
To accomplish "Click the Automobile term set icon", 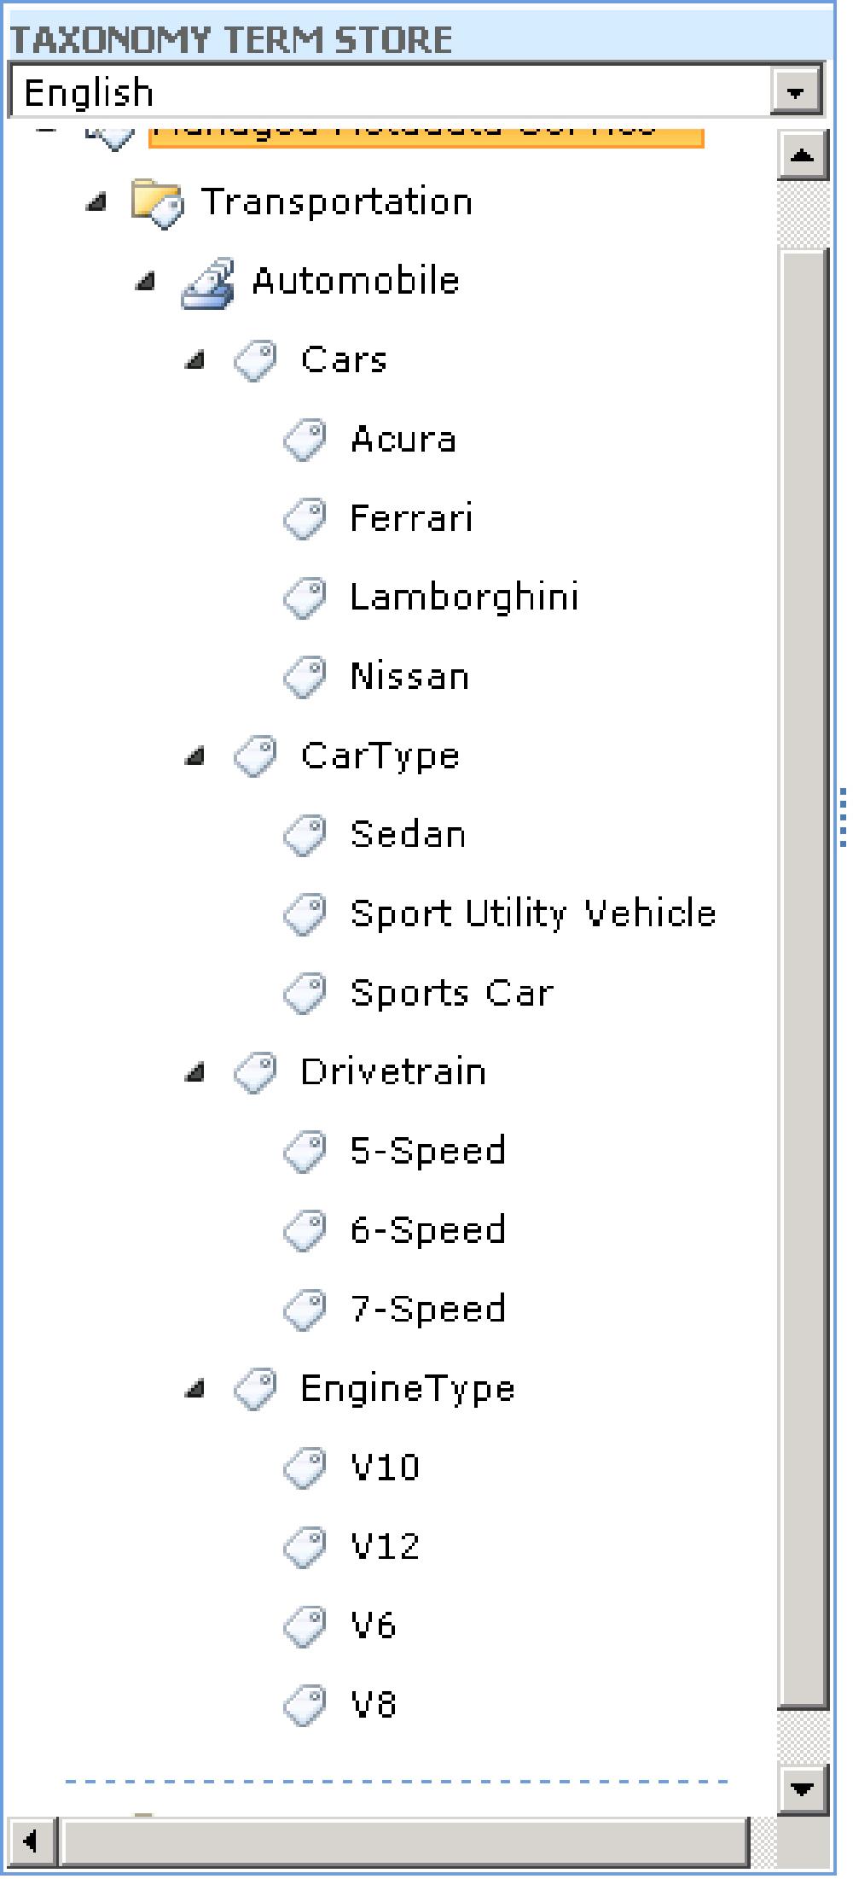I will click(208, 283).
